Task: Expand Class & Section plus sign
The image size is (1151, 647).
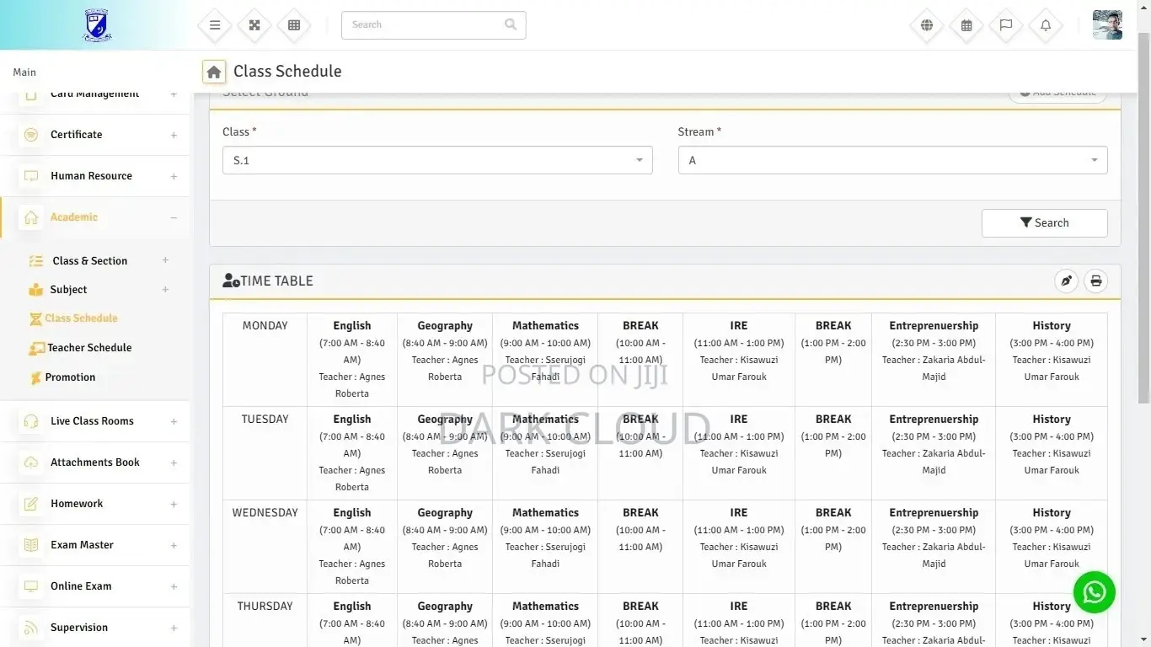Action: 165,260
